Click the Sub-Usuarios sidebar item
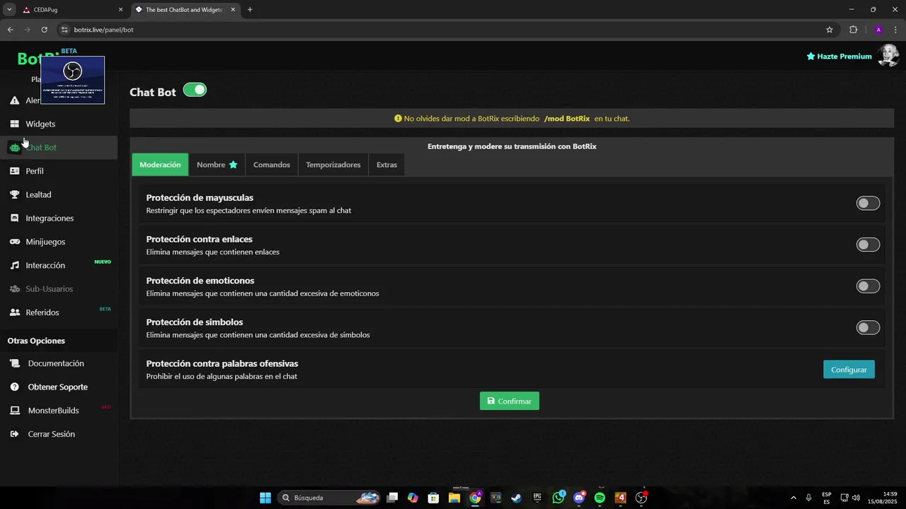The image size is (906, 509). [49, 289]
